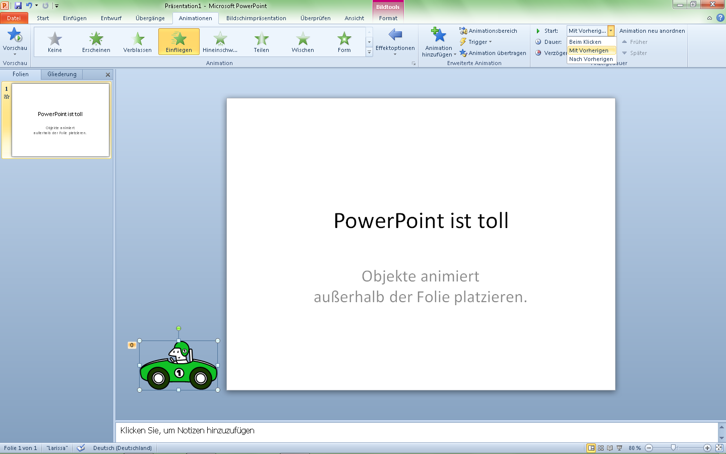The image size is (726, 454).
Task: Select the Form animation effect
Action: coord(344,41)
